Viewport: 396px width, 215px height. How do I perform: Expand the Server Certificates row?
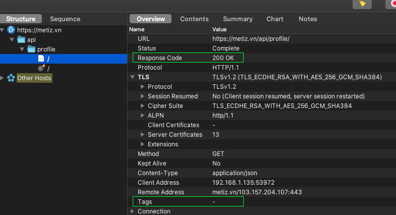[x=142, y=135]
